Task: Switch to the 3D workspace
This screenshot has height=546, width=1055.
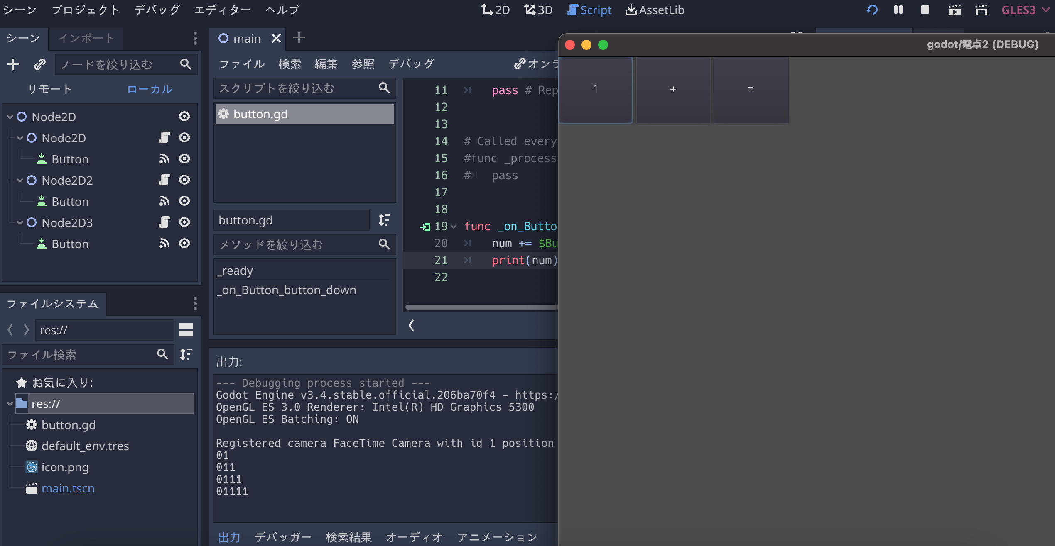Action: click(x=538, y=10)
